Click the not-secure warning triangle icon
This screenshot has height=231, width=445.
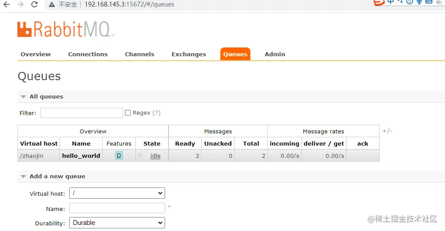point(52,4)
